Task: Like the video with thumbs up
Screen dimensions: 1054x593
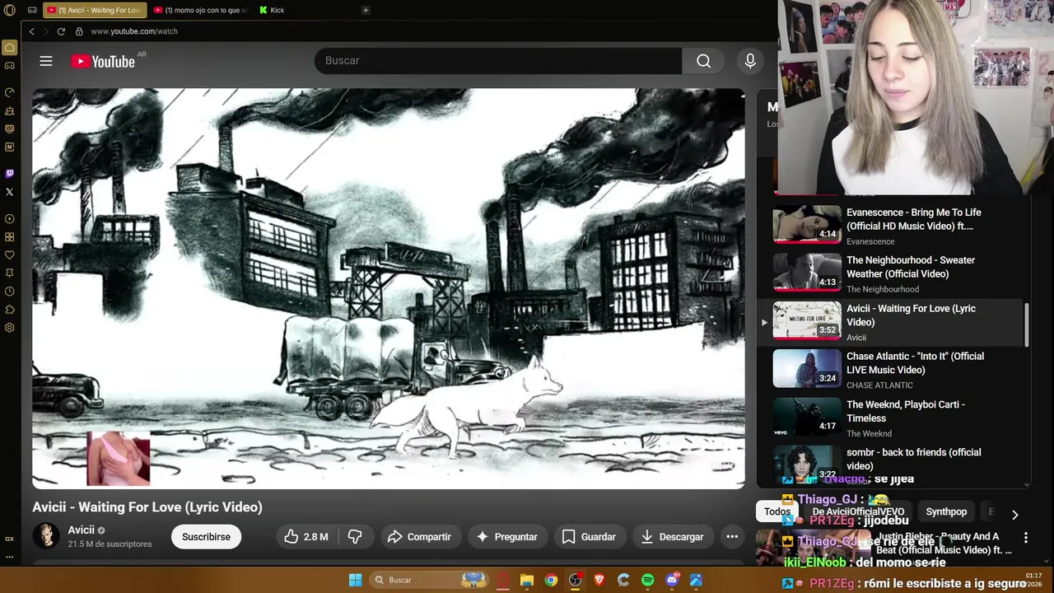Action: coord(305,537)
